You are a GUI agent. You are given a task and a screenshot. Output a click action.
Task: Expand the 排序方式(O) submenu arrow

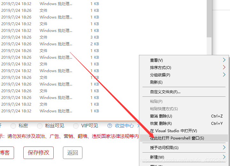224,67
